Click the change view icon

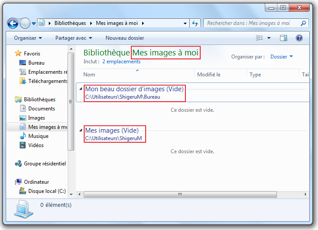click(x=260, y=38)
